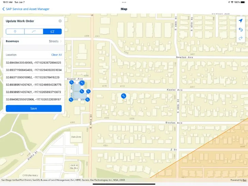Tap the wrench marker right of Keeler Ave label
This screenshot has height=186, width=248.
pos(82,83)
